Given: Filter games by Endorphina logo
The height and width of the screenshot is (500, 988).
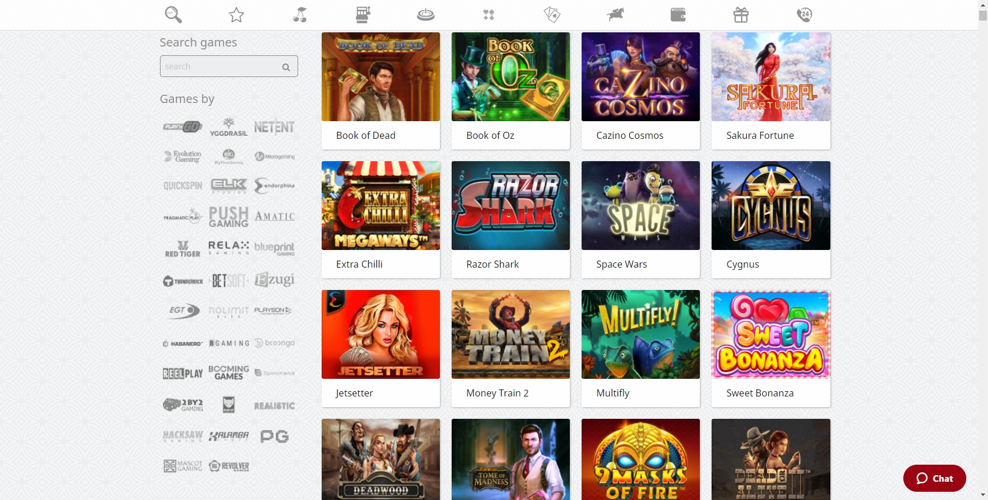Looking at the screenshot, I should tap(275, 186).
